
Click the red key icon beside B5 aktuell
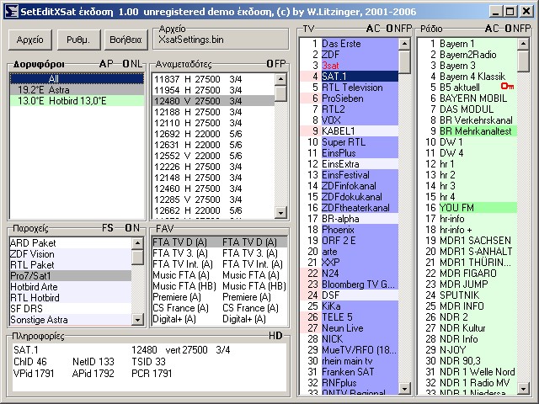(507, 87)
